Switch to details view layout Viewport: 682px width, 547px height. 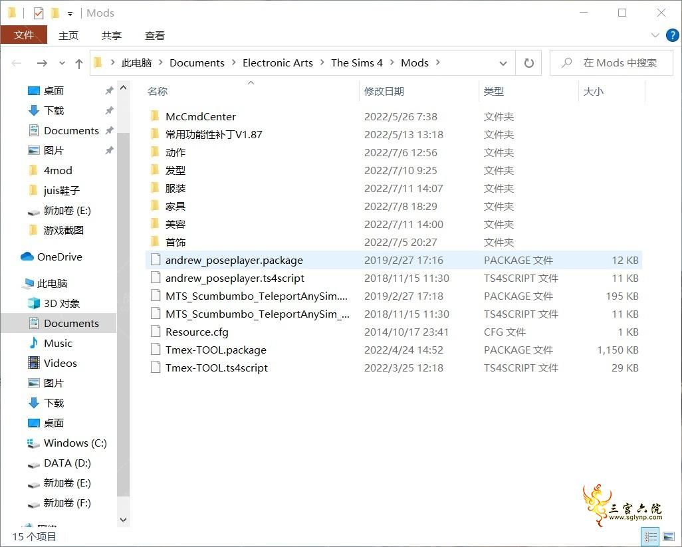(650, 537)
